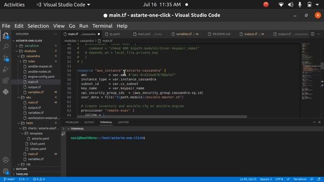Click the terminal split layout icon
The height and width of the screenshot is (182, 324).
click(63, 133)
